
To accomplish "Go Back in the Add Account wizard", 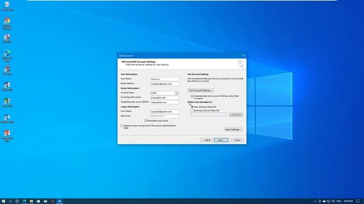I will pos(207,140).
